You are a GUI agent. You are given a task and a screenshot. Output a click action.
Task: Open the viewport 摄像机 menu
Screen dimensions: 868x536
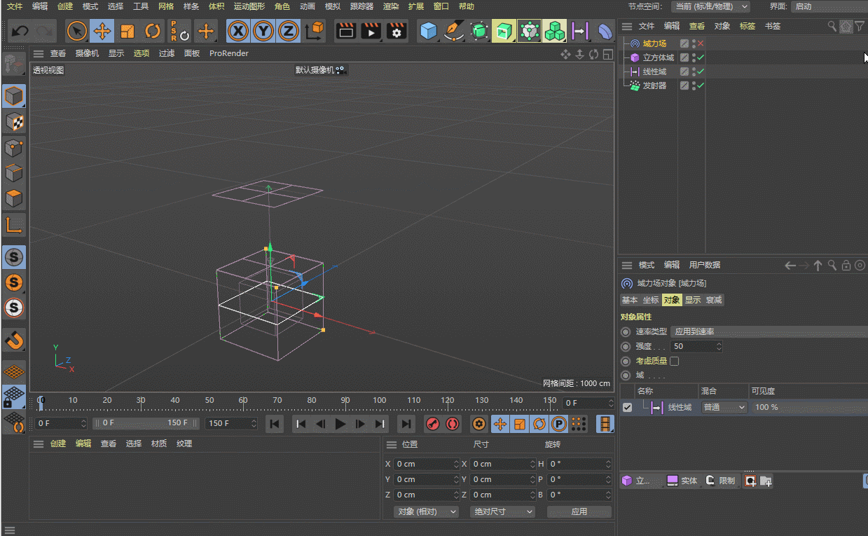[87, 53]
